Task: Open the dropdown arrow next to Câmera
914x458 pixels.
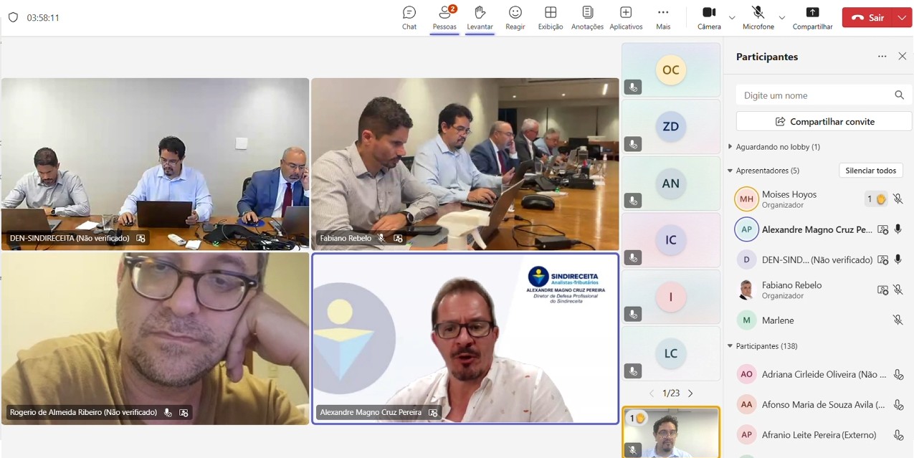Action: click(732, 18)
